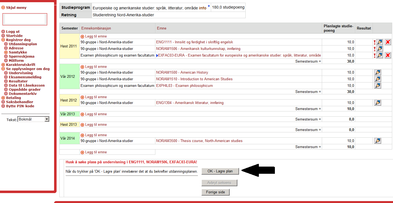
Task: Open the EXFAC03-EURA Examen facultatum course link
Action: [x=239, y=55]
